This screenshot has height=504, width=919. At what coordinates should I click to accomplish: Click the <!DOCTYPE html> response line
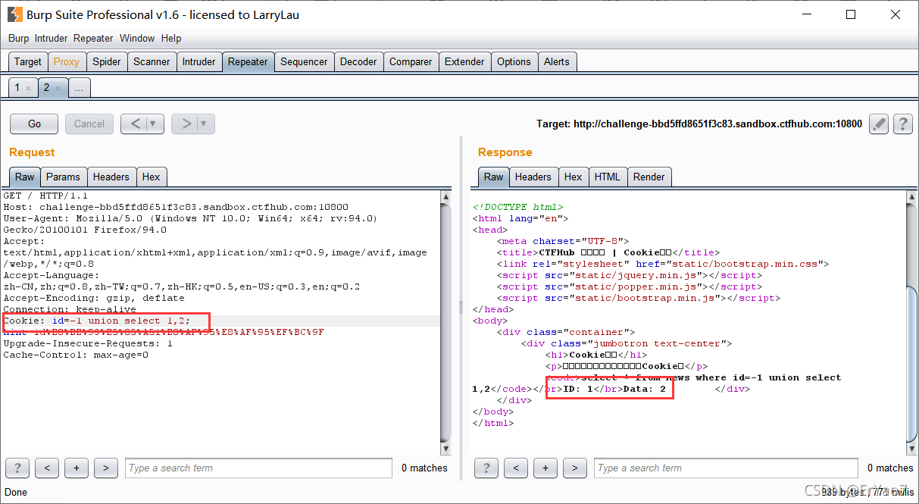pos(517,207)
